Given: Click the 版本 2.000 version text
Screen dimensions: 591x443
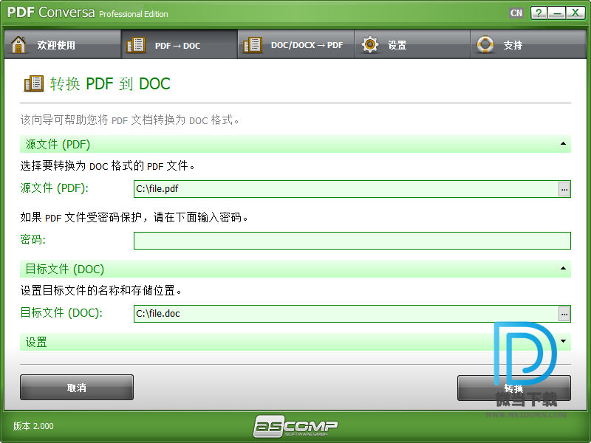Looking at the screenshot, I should point(33,426).
